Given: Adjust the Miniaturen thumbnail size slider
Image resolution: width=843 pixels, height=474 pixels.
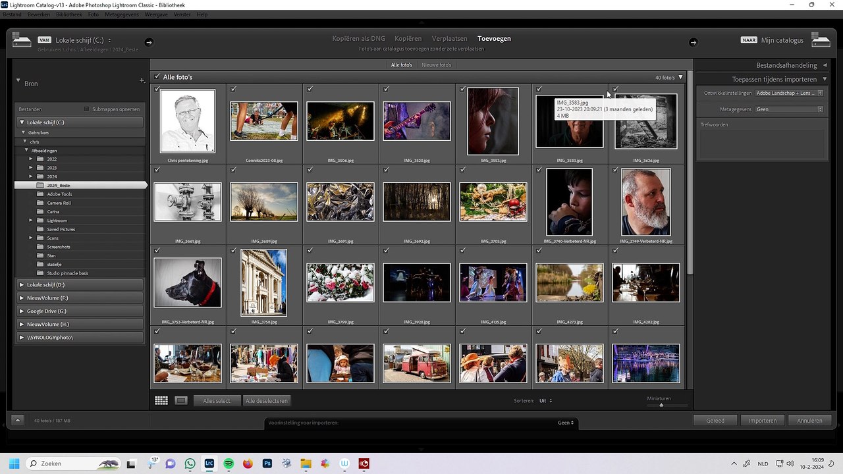Looking at the screenshot, I should (x=661, y=405).
